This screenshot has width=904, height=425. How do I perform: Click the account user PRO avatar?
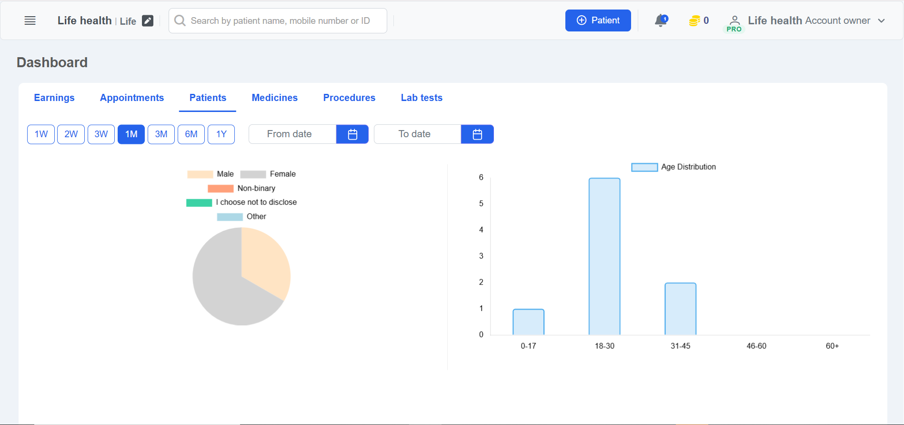pos(734,23)
